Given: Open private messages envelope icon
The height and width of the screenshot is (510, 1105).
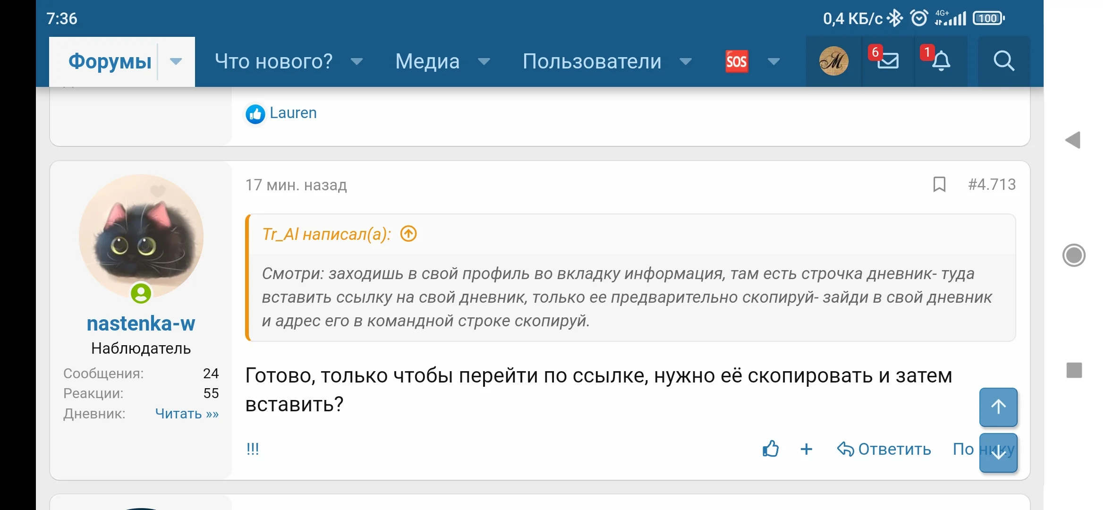Looking at the screenshot, I should 888,61.
